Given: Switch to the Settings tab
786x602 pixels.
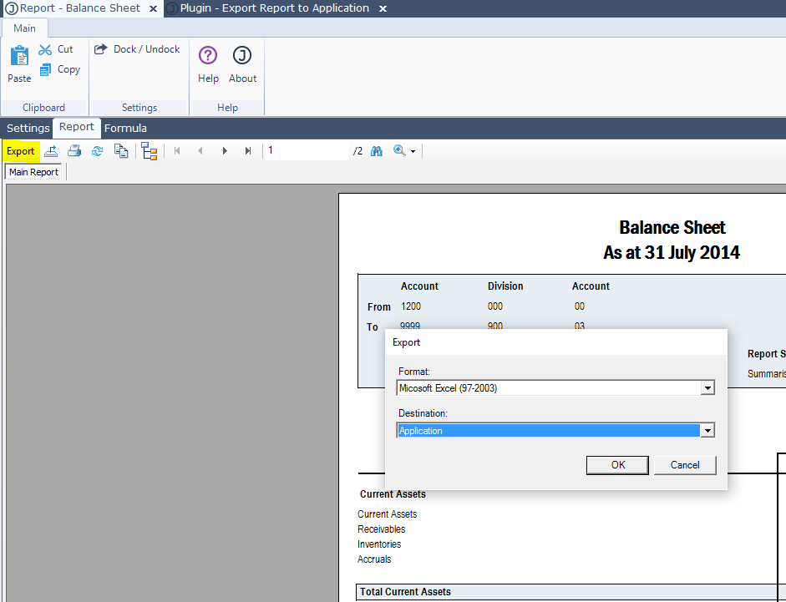Looking at the screenshot, I should (x=28, y=129).
